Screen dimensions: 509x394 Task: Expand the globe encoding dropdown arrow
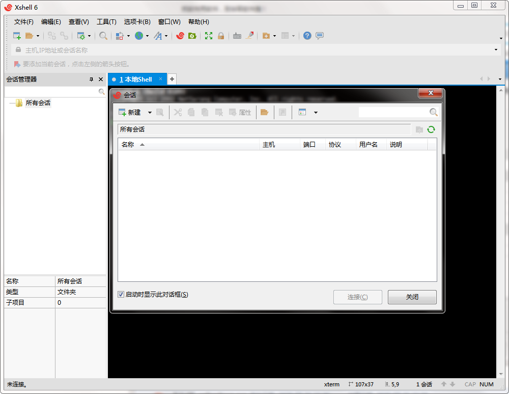coord(147,36)
